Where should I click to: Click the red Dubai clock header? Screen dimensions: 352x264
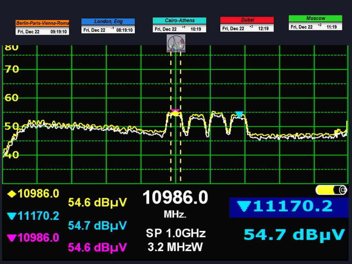click(x=247, y=20)
